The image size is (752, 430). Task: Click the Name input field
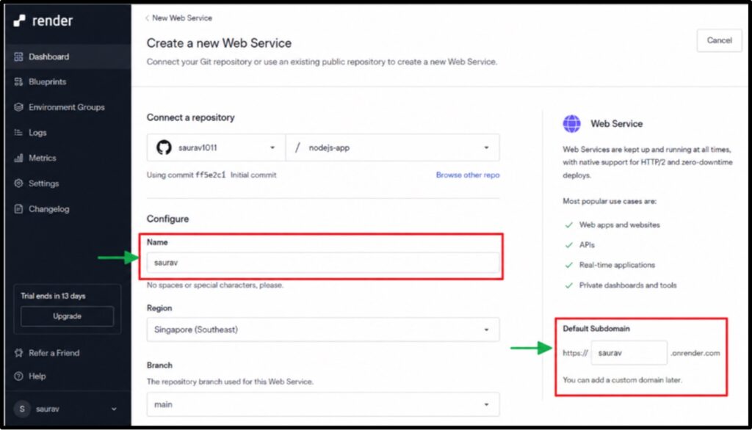[x=323, y=263]
